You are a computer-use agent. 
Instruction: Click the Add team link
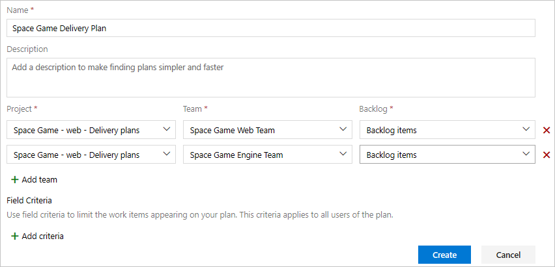click(39, 179)
